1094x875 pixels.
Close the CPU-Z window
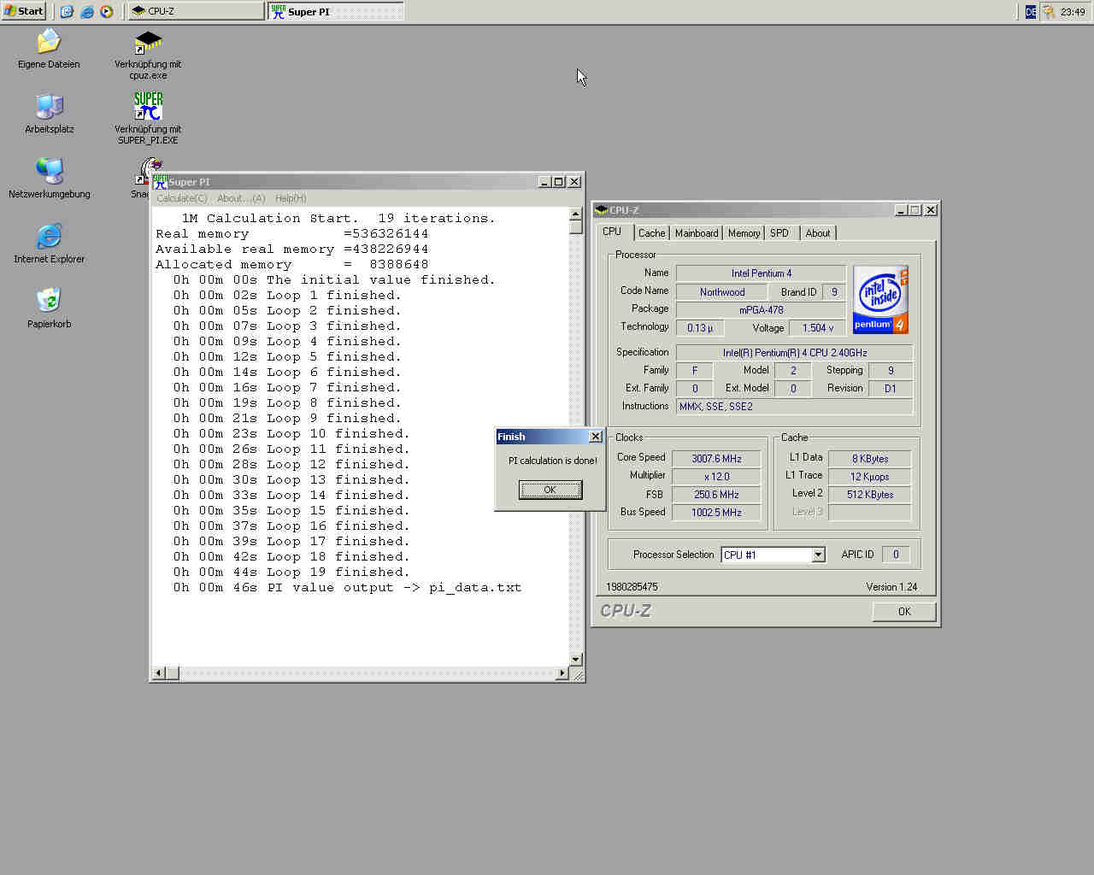[931, 209]
